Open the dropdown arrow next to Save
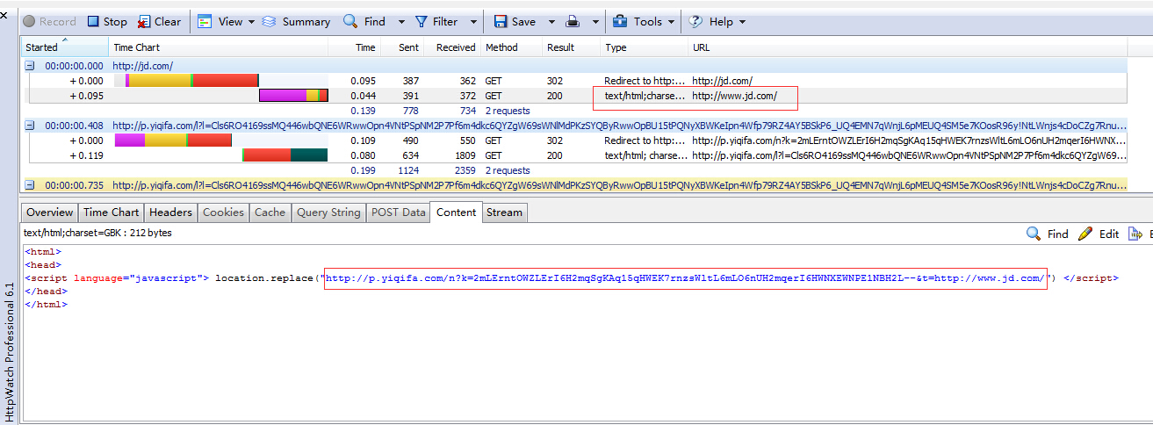This screenshot has height=425, width=1153. pyautogui.click(x=551, y=22)
